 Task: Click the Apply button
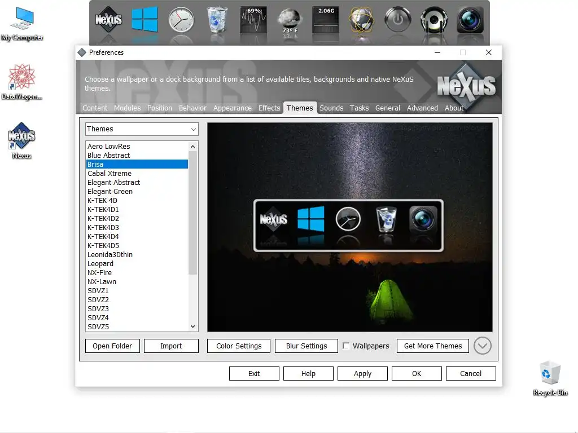pos(362,373)
